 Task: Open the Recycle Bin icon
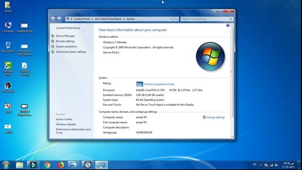pyautogui.click(x=8, y=47)
